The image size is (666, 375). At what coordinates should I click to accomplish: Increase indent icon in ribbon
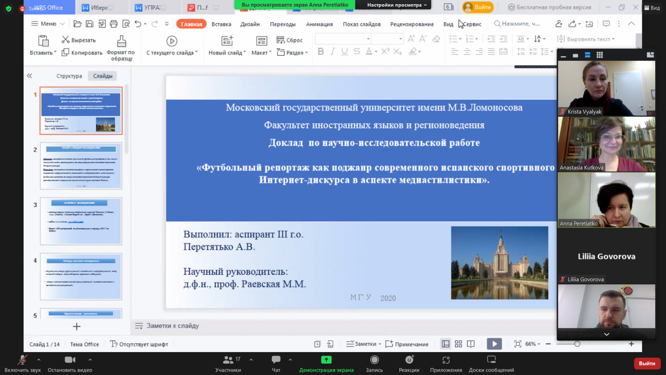click(504, 39)
